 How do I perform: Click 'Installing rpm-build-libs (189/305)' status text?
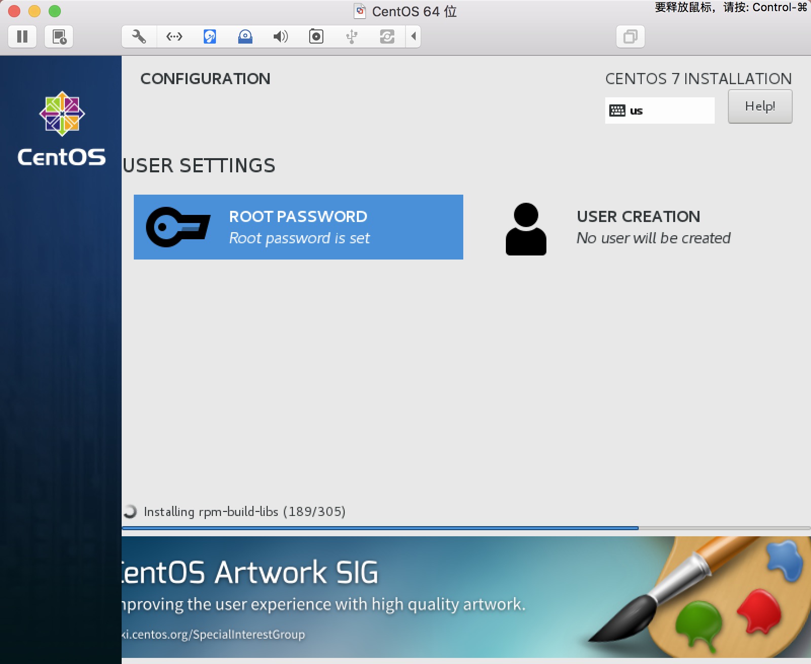pos(245,511)
